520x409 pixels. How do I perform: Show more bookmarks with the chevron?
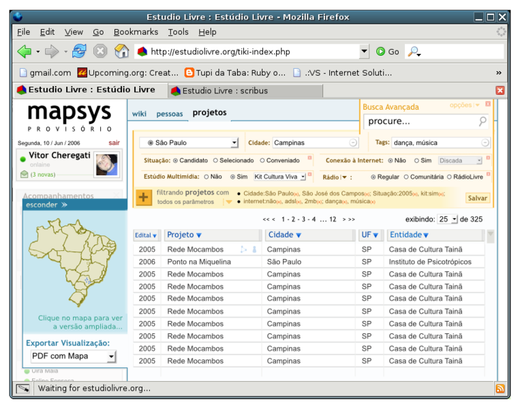pos(498,73)
